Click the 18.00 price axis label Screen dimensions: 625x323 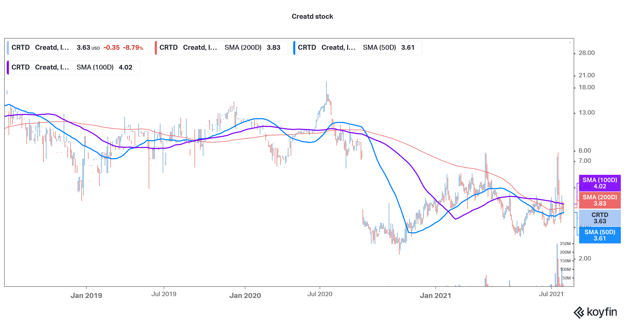coord(586,87)
